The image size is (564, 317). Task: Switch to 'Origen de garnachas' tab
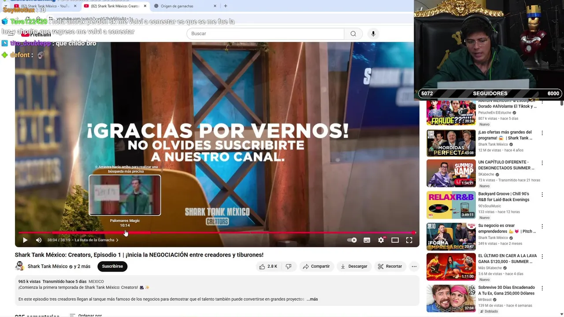coord(177,6)
